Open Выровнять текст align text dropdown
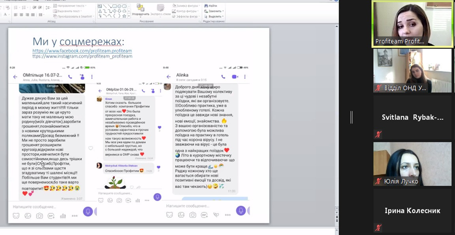 coord(67,11)
